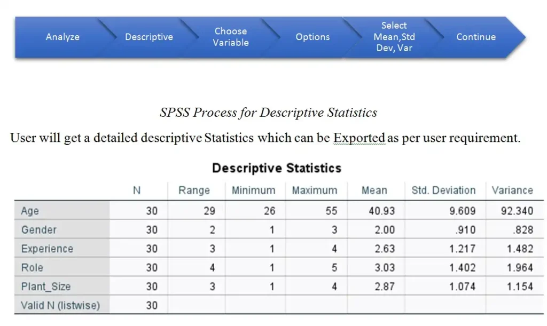Select the Descriptive step arrow

pyautogui.click(x=149, y=37)
